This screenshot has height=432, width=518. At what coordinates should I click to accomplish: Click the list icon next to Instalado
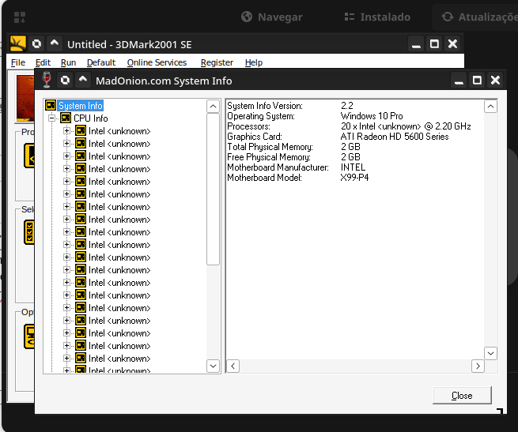coord(350,17)
